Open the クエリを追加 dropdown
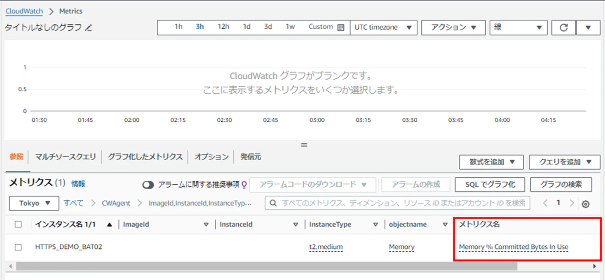 (x=565, y=162)
